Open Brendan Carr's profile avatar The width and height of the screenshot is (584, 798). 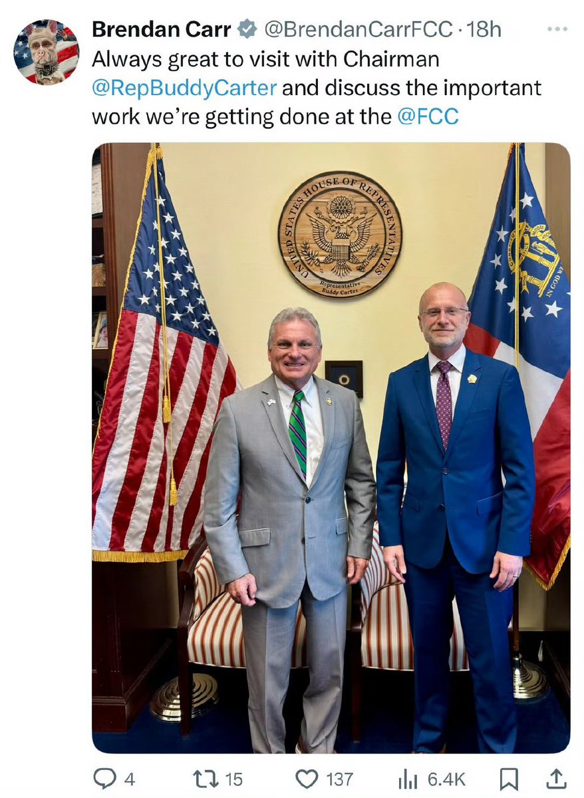(x=46, y=52)
